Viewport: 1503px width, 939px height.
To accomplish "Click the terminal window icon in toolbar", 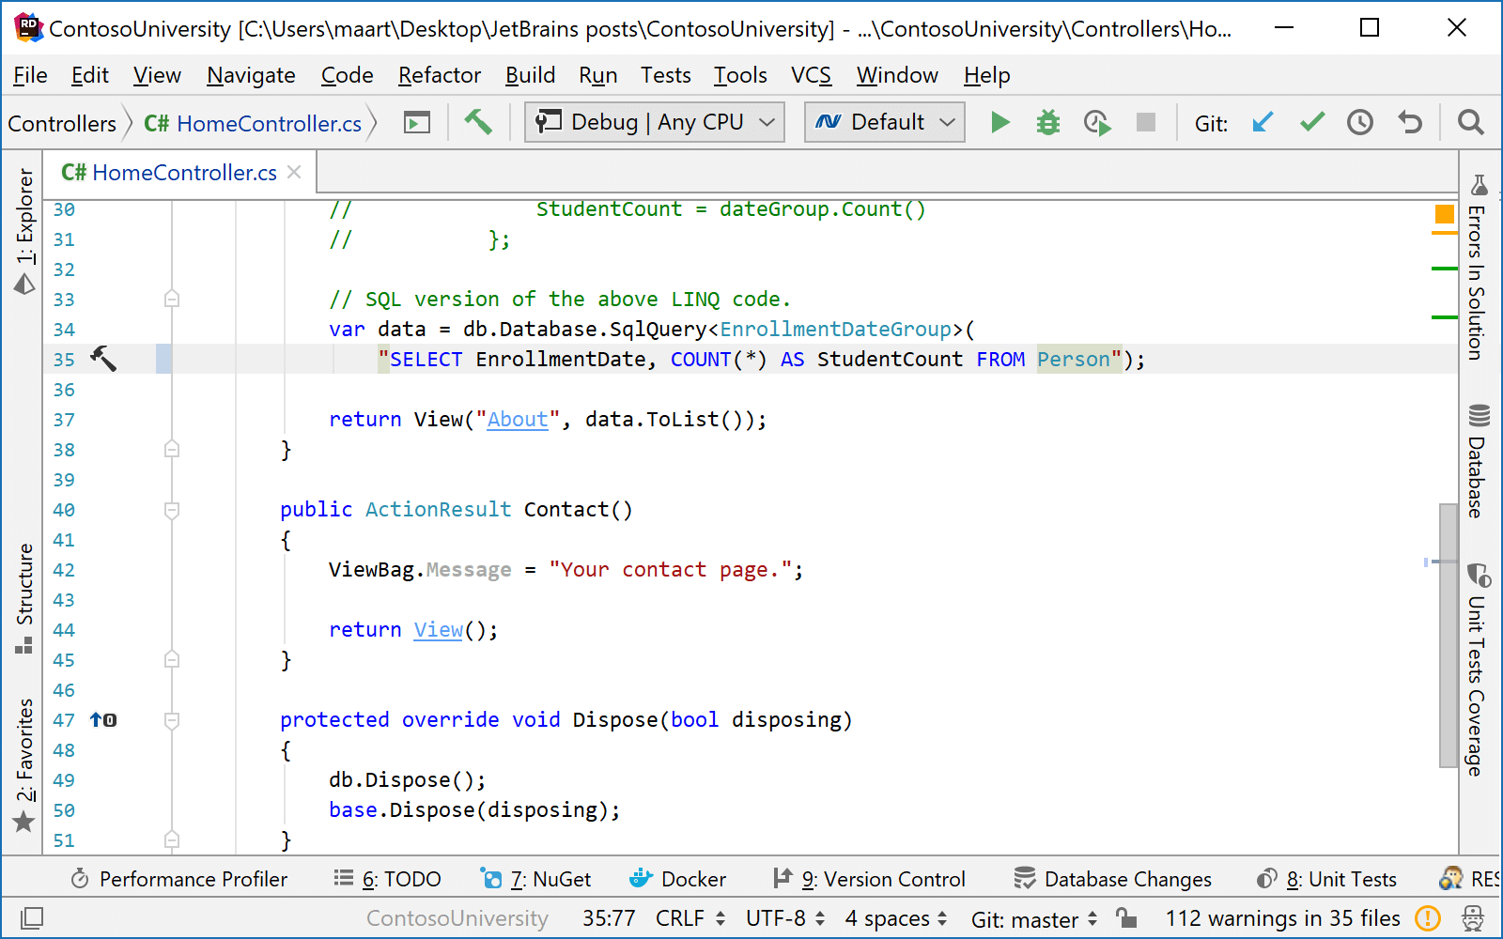I will (x=416, y=122).
